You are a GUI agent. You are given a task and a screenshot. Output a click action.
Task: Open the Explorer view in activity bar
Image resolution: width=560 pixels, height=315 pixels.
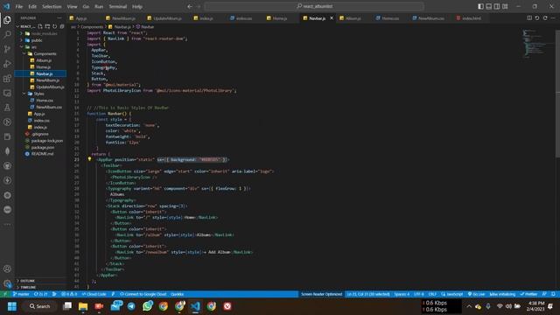7,20
